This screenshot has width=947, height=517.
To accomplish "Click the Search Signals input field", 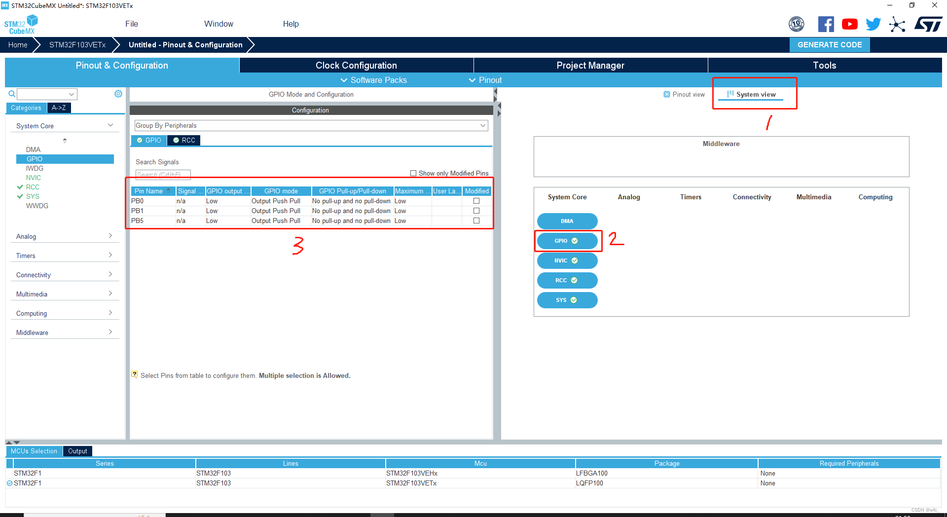I will tap(163, 174).
